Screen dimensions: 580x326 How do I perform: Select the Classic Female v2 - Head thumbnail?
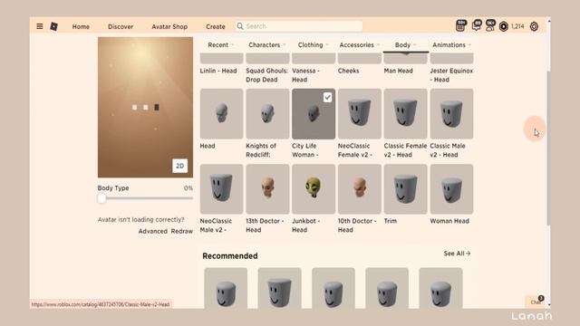point(405,113)
